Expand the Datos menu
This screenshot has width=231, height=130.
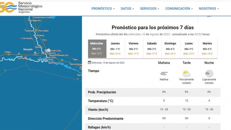(127, 9)
